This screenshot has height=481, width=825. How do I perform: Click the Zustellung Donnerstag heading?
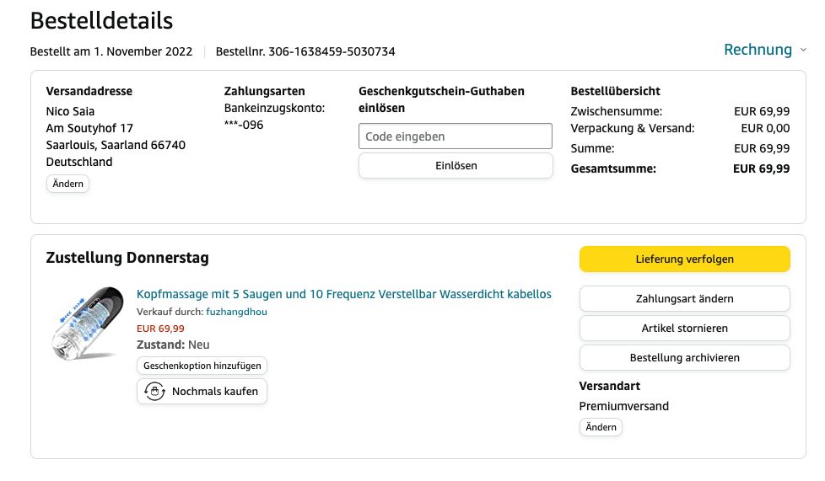[127, 258]
